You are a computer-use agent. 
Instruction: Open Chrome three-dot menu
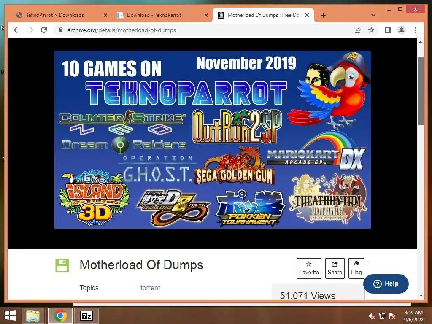[x=415, y=30]
